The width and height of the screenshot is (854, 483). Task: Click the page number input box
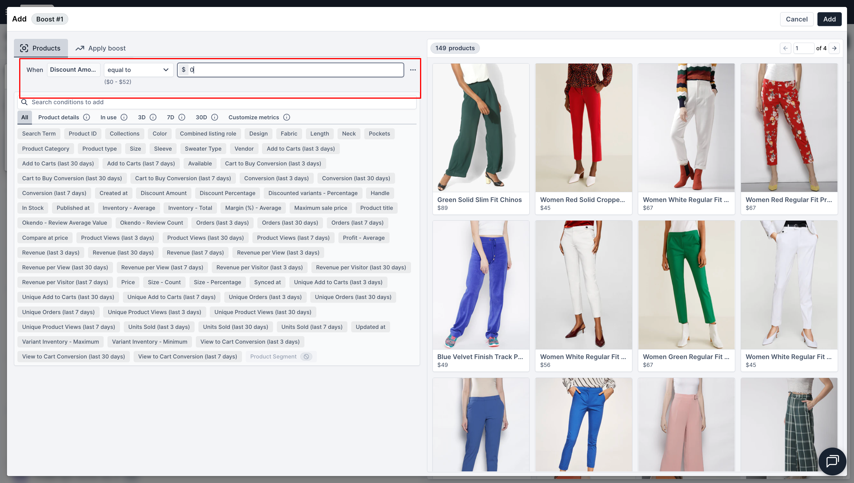pos(803,48)
